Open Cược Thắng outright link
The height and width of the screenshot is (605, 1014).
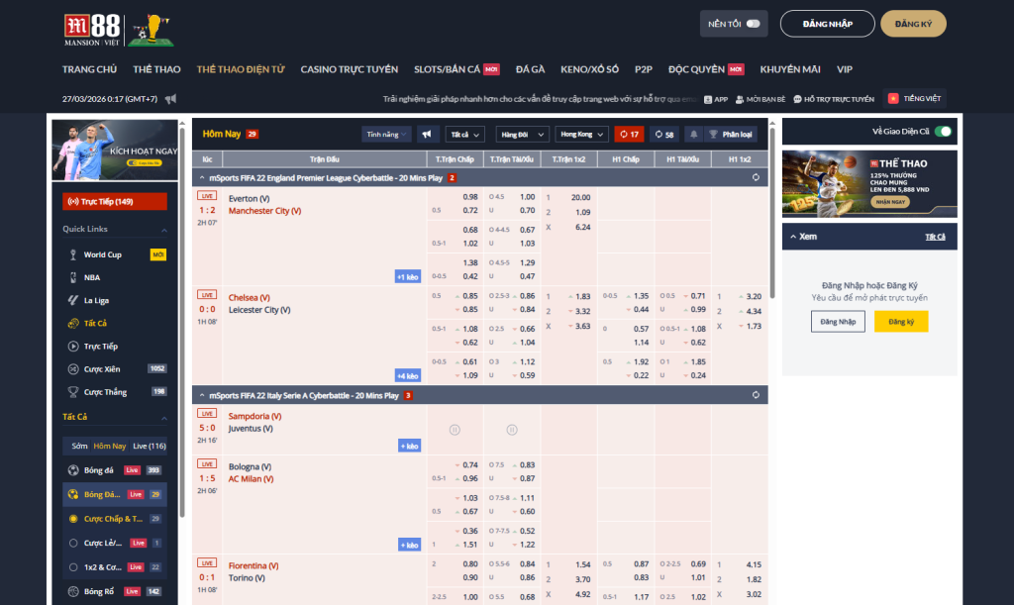pyautogui.click(x=115, y=392)
